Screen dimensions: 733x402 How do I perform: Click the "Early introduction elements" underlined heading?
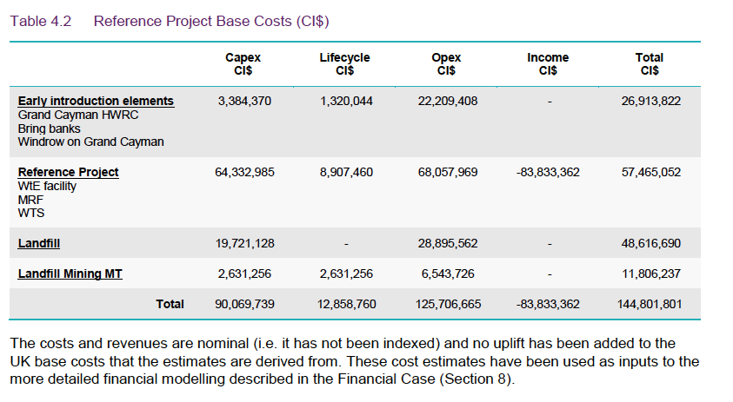pos(96,102)
